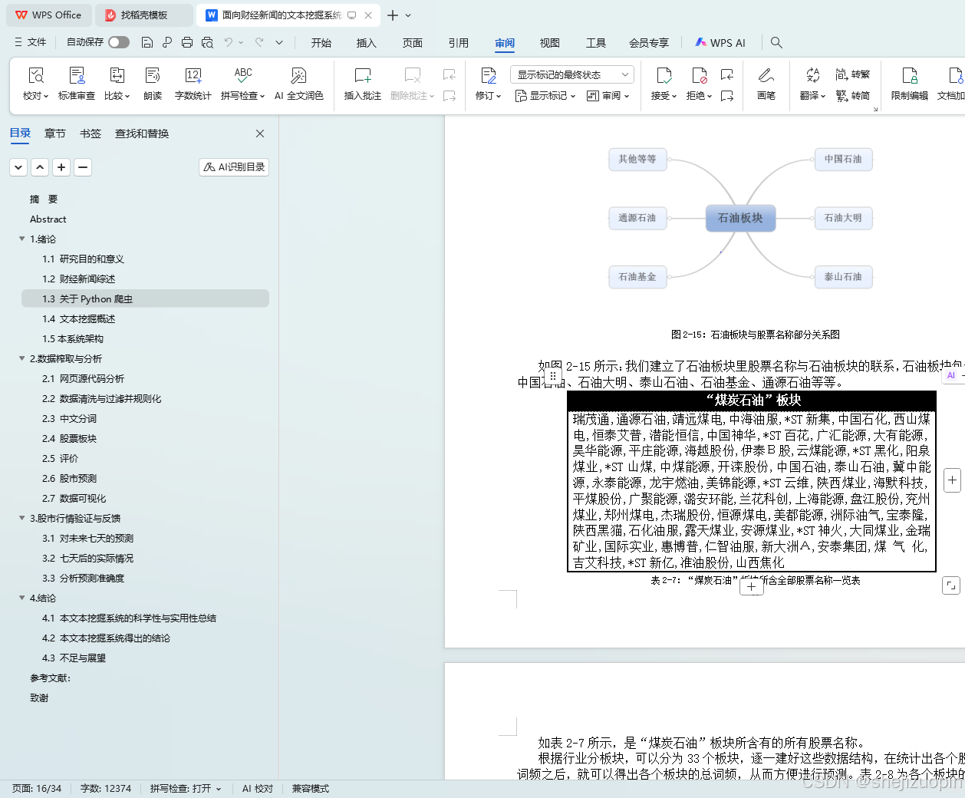Switch to the 页面 ribbon tab
965x798 pixels.
click(413, 43)
